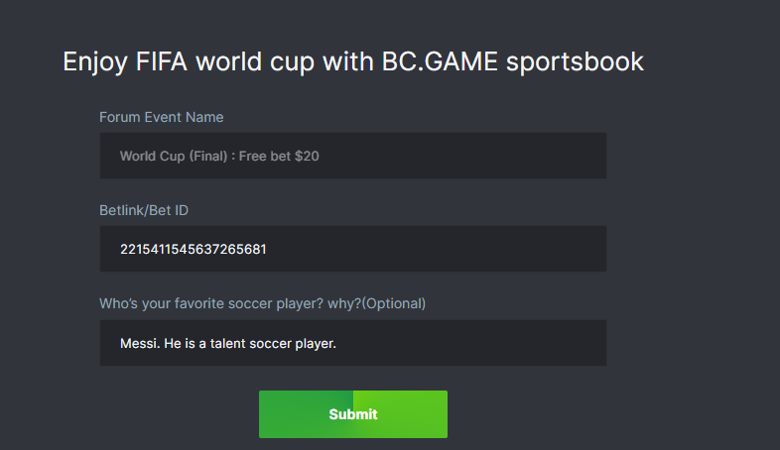Click the word "sportsbook" in the heading
The width and height of the screenshot is (780, 450).
tap(576, 61)
